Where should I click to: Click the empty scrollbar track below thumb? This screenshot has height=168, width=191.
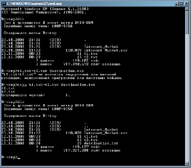187,98
